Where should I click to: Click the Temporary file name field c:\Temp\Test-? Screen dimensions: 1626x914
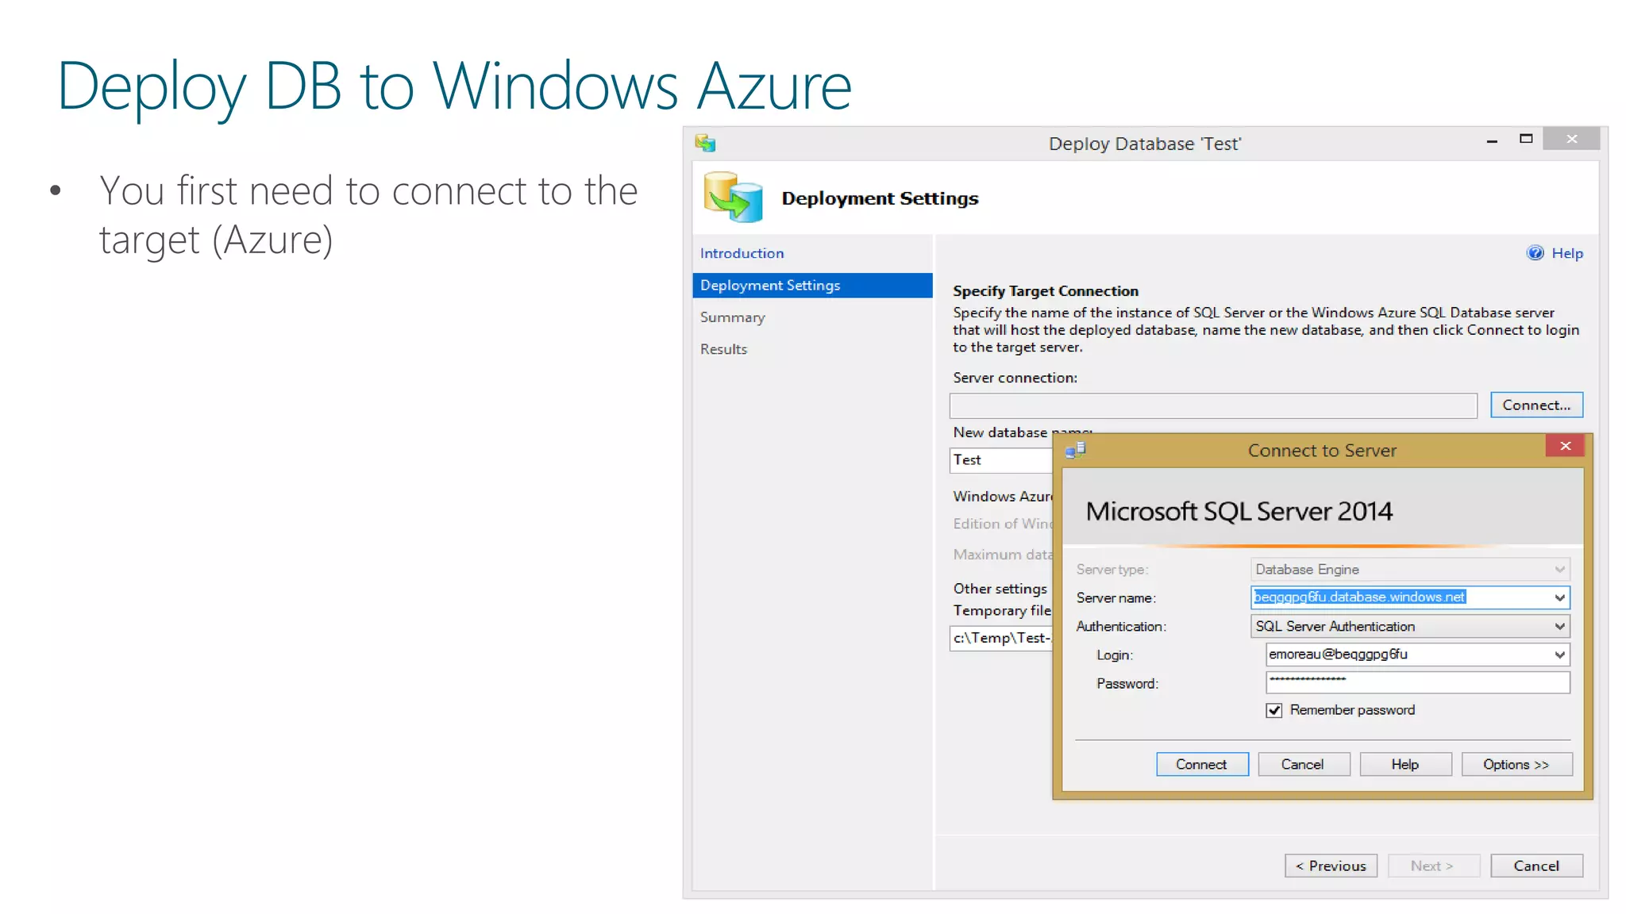[1001, 638]
